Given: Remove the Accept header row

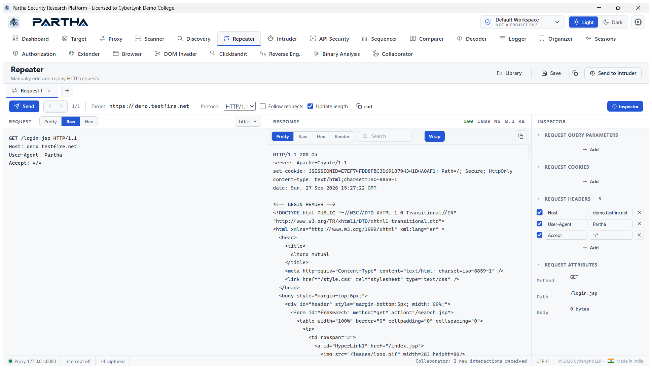Looking at the screenshot, I should (x=639, y=235).
